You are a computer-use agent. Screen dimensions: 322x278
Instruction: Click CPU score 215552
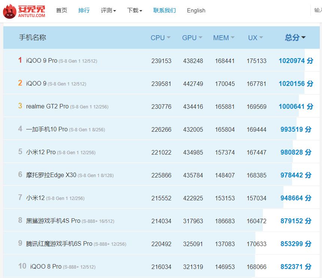point(161,198)
